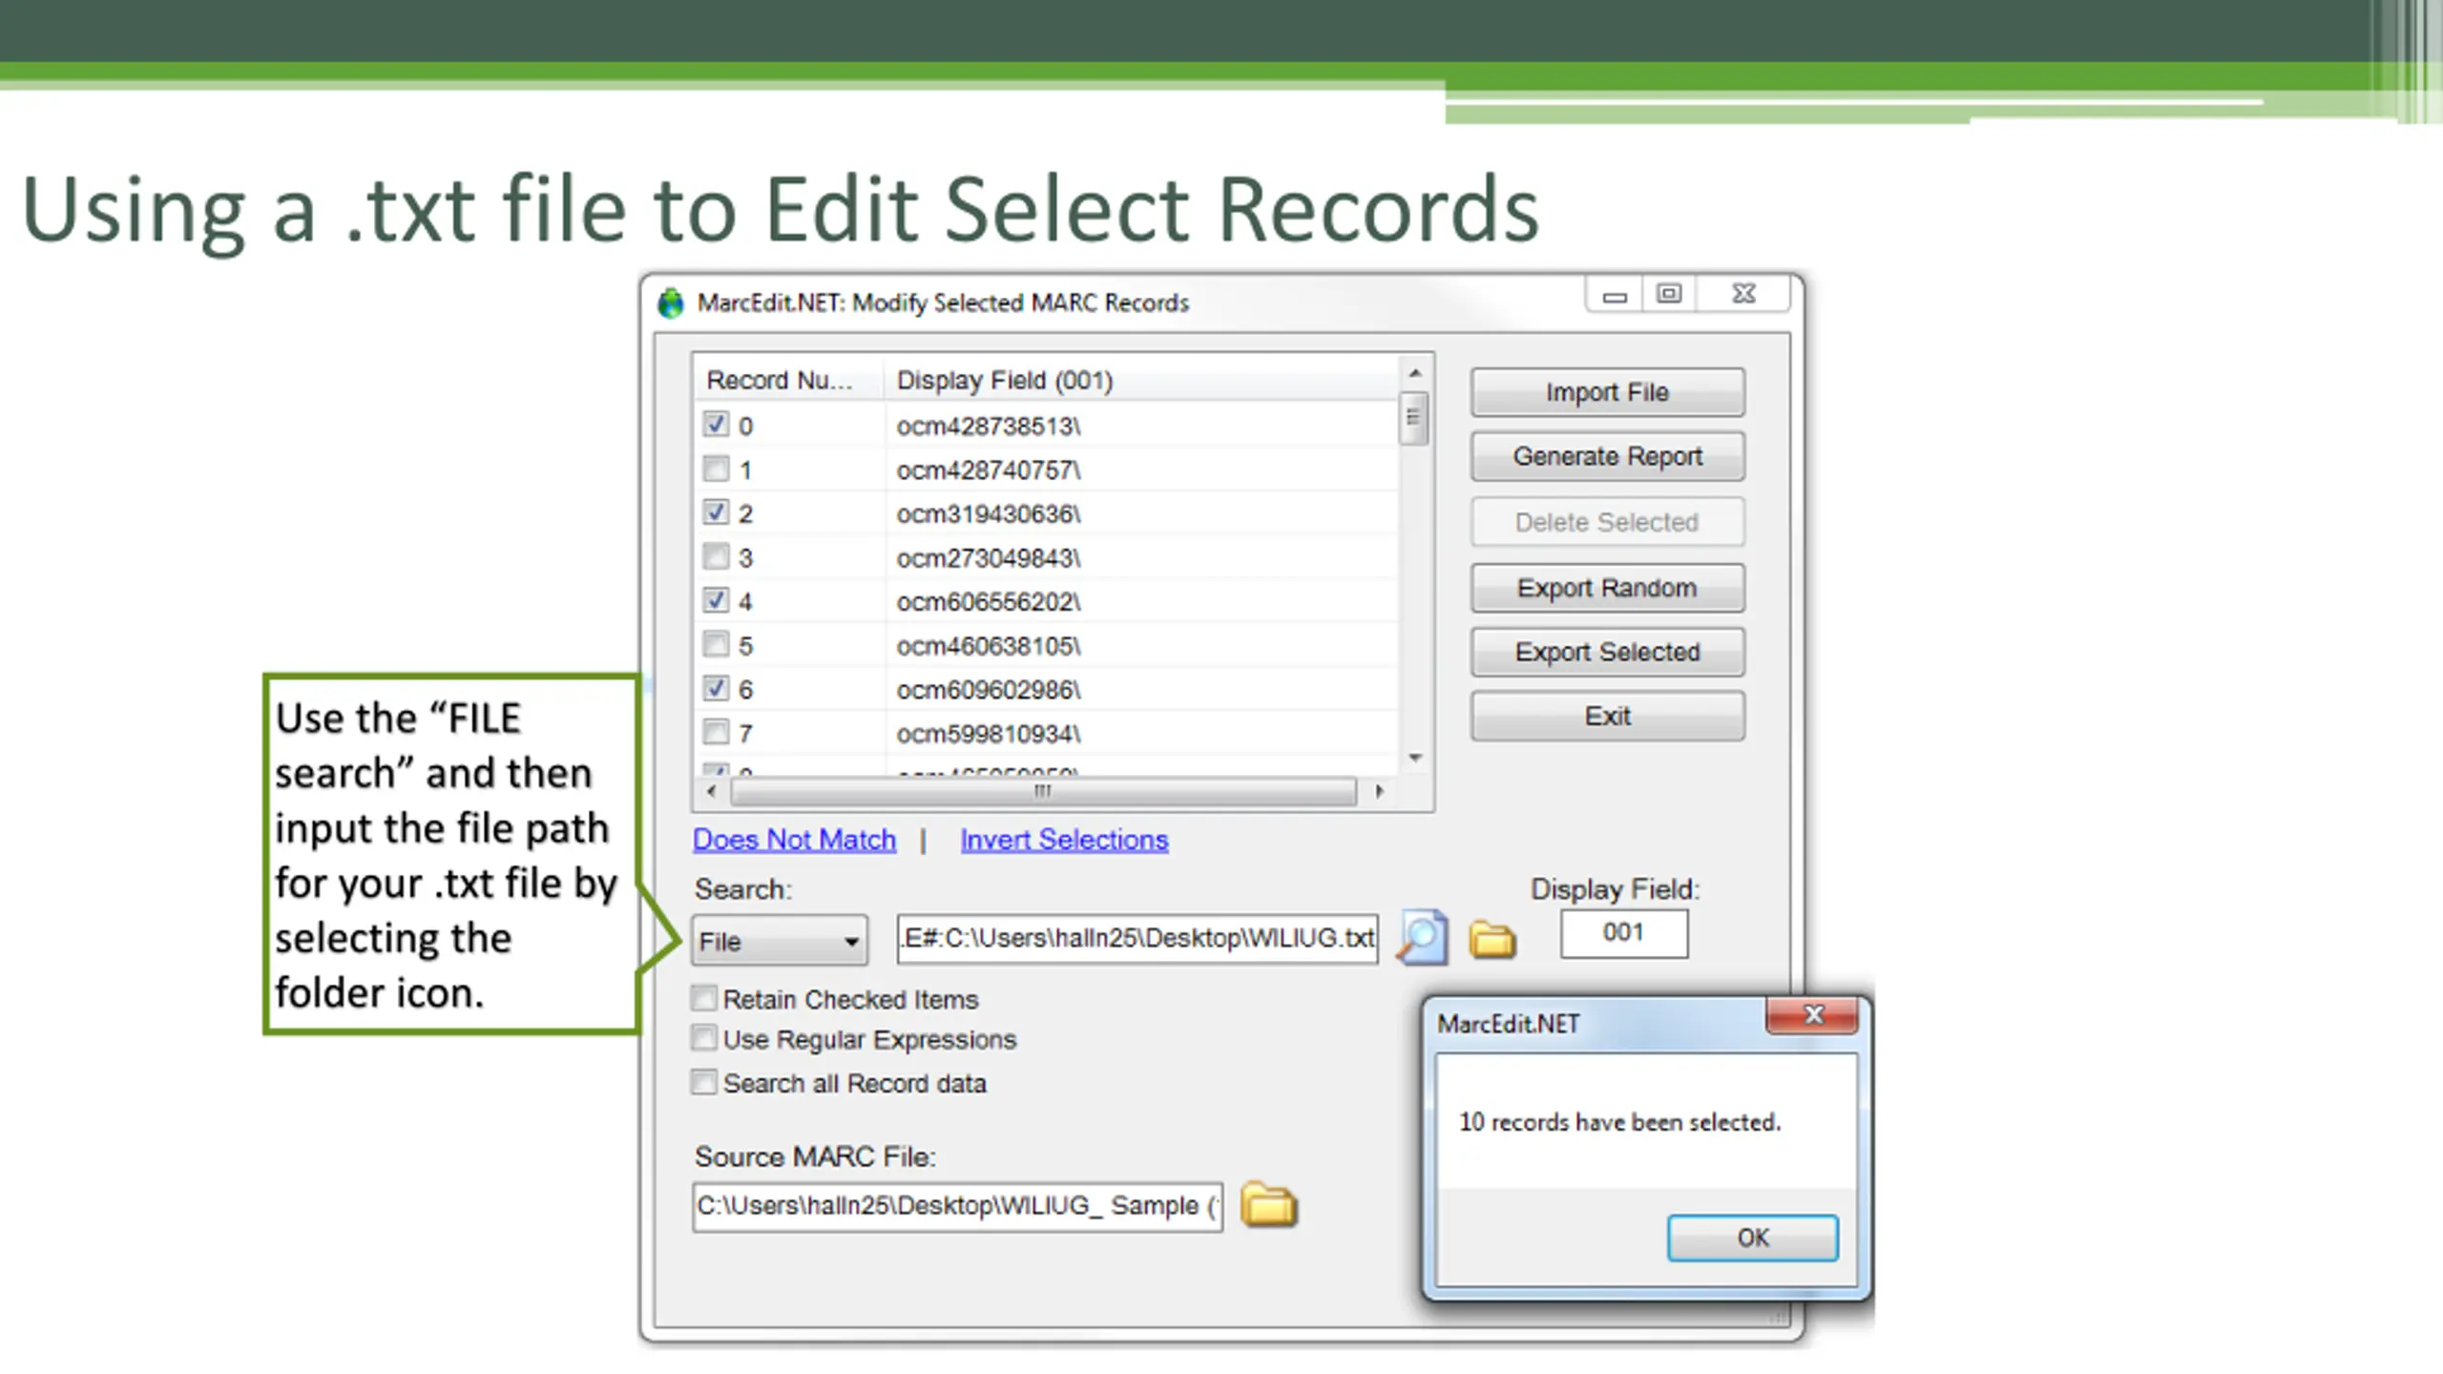Click horizontal scroll right arrow in record list
The width and height of the screenshot is (2443, 1374).
[1379, 791]
